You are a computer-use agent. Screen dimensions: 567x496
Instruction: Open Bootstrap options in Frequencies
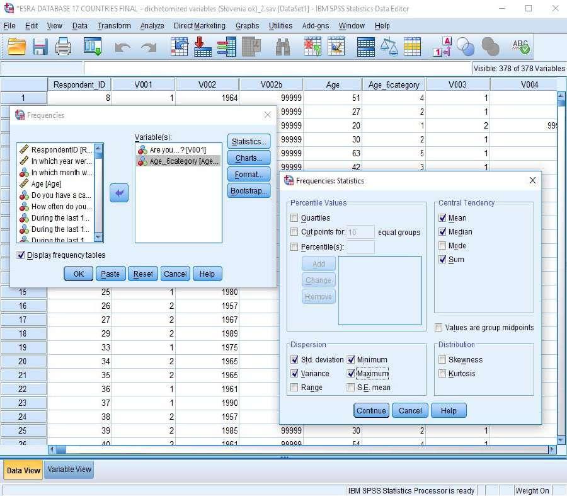coord(249,191)
